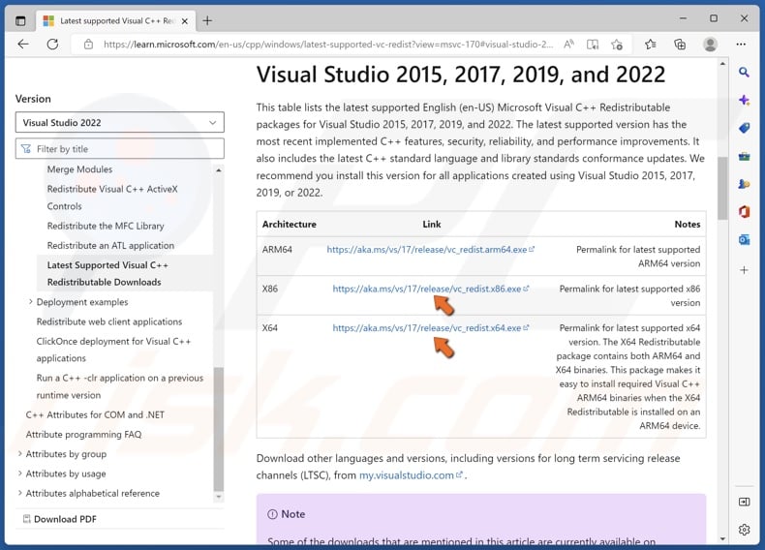Open Outlook sidebar icon
The image size is (765, 550).
(x=744, y=239)
